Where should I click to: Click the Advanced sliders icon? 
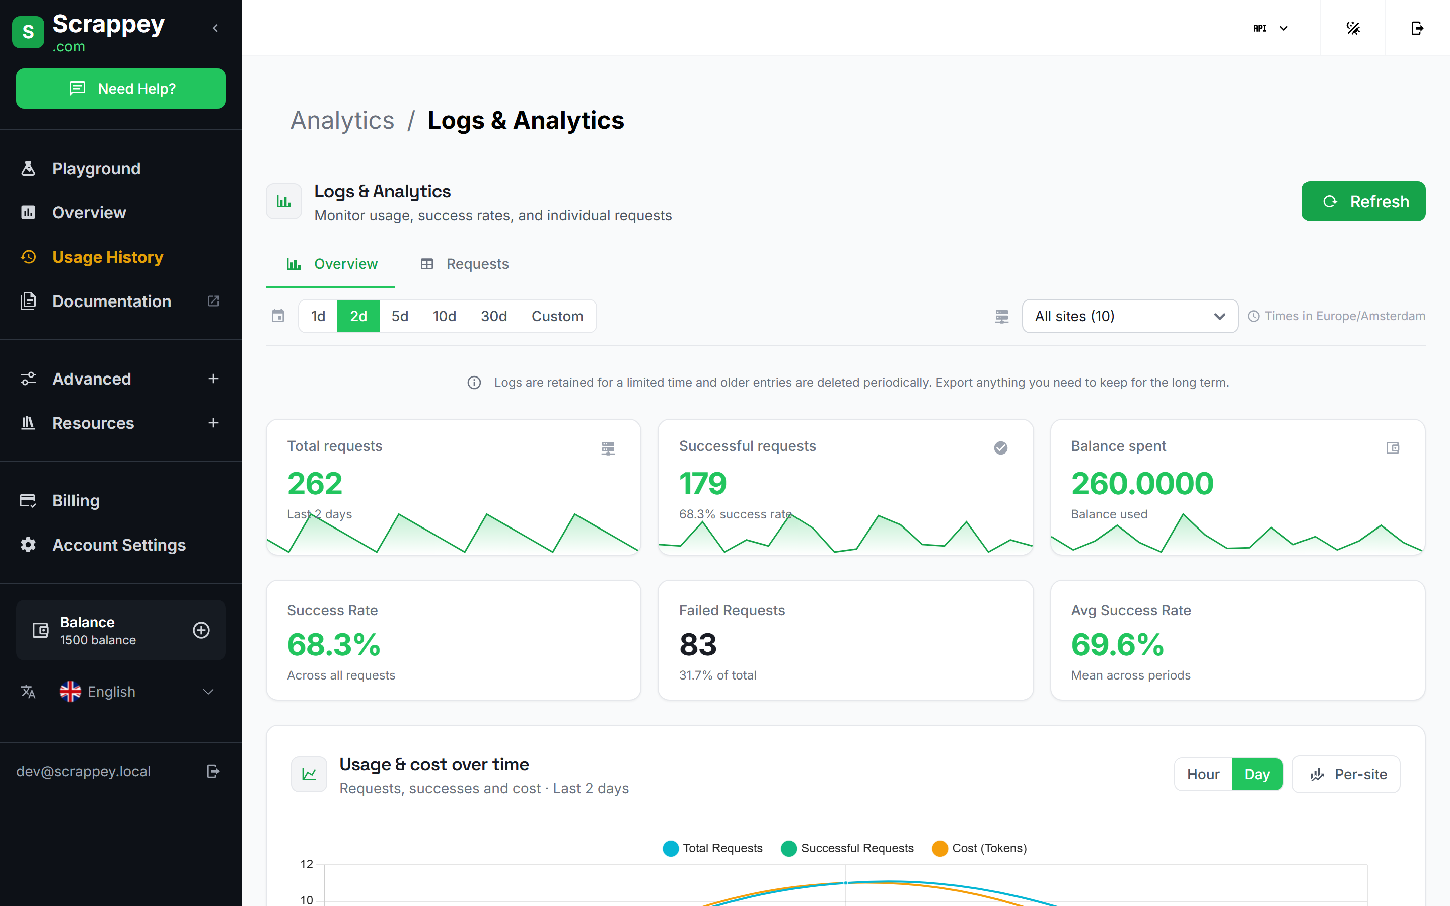[x=28, y=379]
